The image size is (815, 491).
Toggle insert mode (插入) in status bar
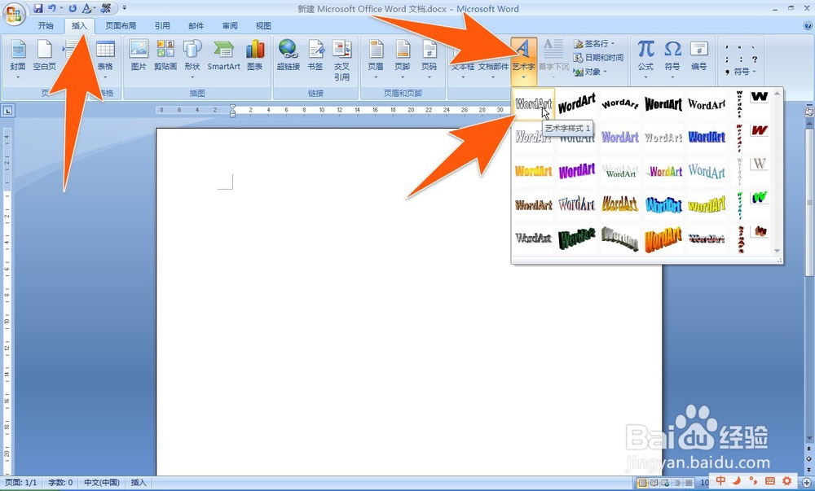point(139,483)
